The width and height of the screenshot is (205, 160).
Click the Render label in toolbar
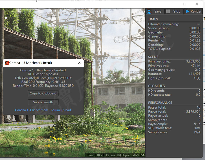tap(196, 11)
